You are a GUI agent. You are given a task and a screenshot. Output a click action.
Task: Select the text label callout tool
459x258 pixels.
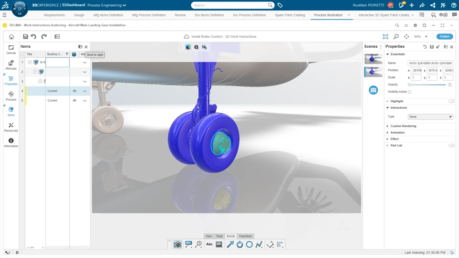coord(188,244)
